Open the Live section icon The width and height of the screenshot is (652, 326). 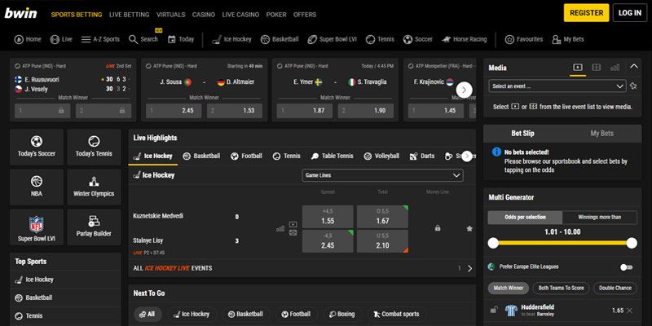(55, 39)
